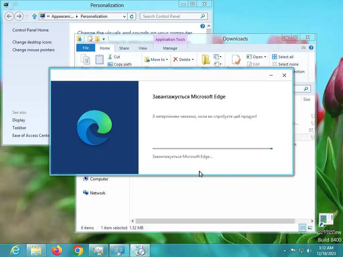Go to Control Panel Home
The height and width of the screenshot is (257, 343).
click(30, 30)
